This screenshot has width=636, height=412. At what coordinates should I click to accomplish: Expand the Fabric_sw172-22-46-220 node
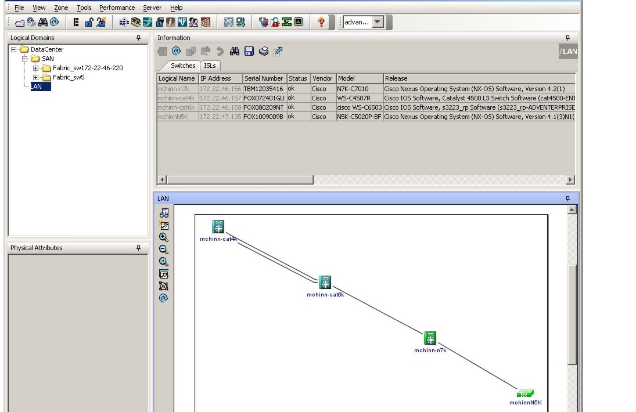[35, 68]
